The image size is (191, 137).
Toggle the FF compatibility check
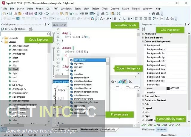[x=150, y=125]
